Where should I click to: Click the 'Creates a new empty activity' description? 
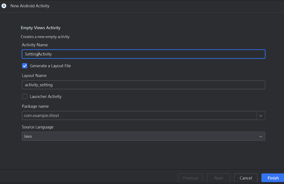(45, 37)
